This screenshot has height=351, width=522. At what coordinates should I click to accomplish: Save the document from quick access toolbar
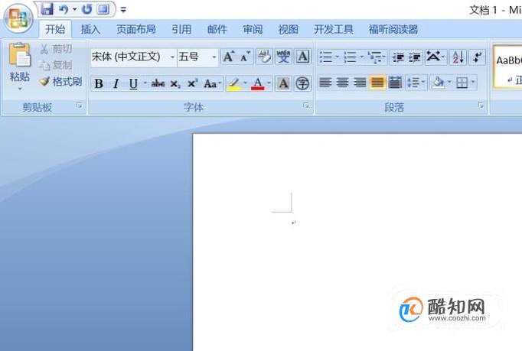point(47,9)
